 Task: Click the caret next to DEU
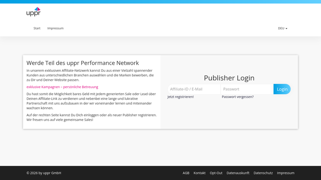pos(286,29)
